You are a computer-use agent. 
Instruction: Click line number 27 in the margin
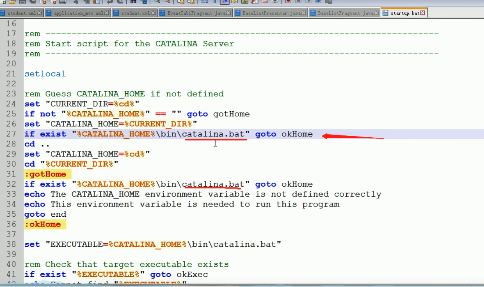[11, 134]
